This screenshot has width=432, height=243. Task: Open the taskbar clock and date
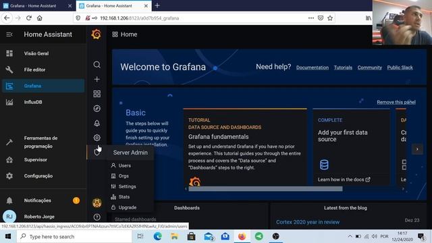[402, 236]
